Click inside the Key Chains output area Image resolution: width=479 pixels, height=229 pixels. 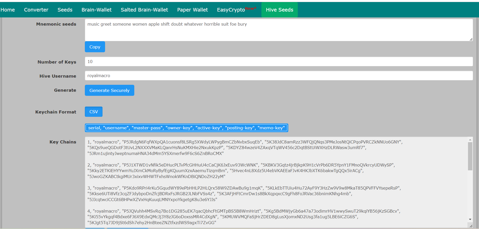pos(276,182)
